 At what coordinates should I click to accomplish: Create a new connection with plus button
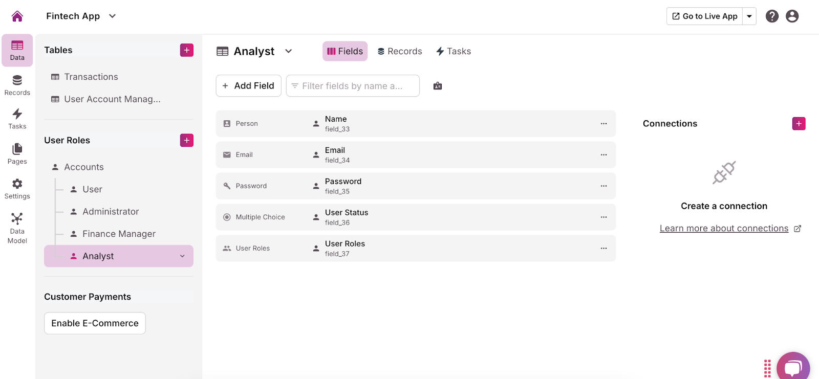799,124
